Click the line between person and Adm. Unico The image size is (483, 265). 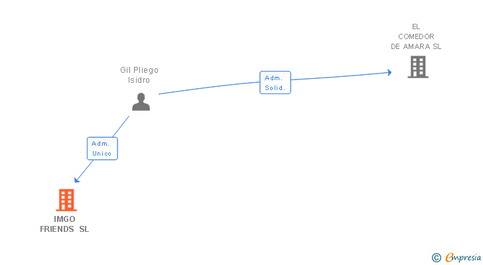(x=121, y=127)
